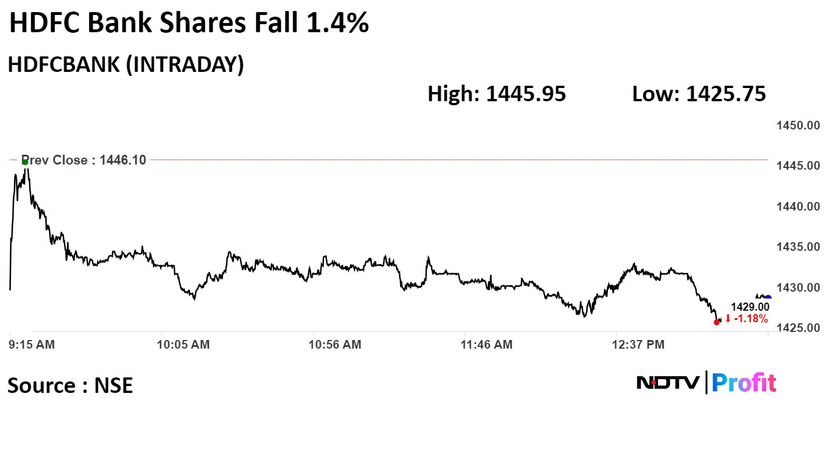Click the 9:15 AM time axis label

32,345
